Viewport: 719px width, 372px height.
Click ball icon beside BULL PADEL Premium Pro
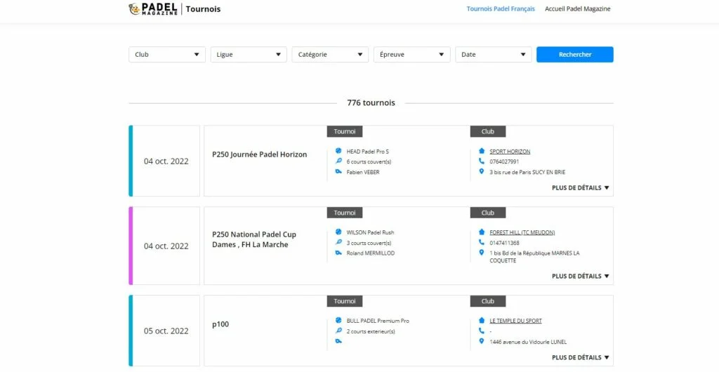338,321
